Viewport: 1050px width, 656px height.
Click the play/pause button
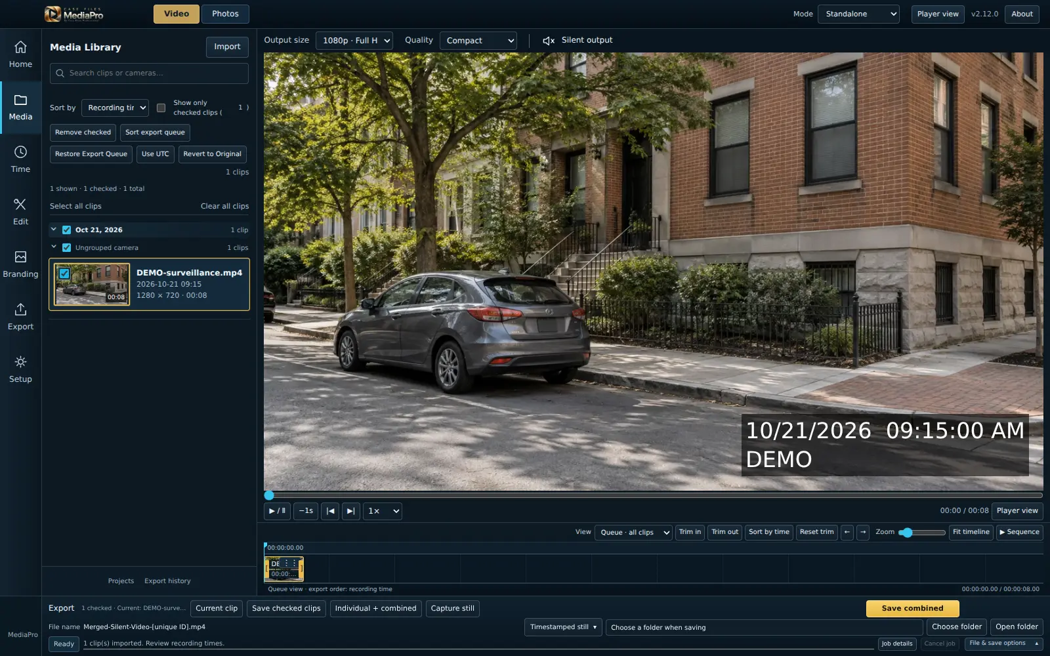click(x=277, y=511)
